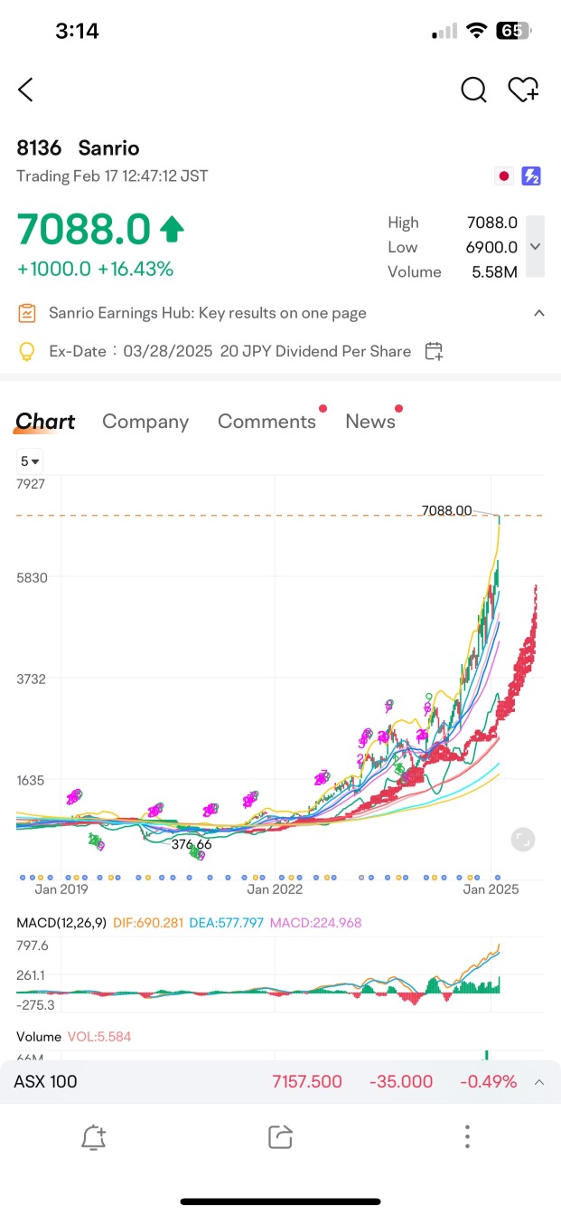Screen dimensions: 561x1216
Task: Go back with the left arrow
Action: pyautogui.click(x=25, y=90)
